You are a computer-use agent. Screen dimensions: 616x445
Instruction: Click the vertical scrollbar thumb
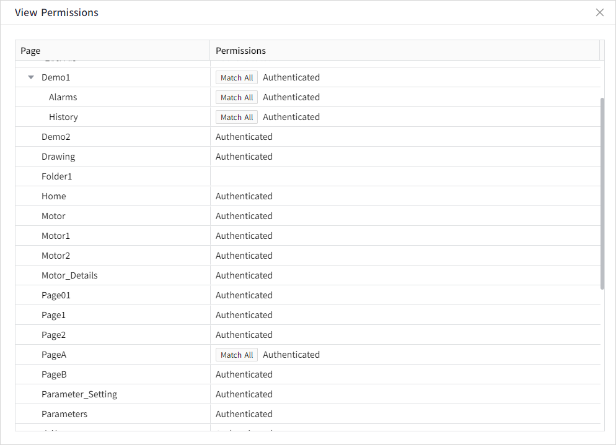(x=602, y=193)
